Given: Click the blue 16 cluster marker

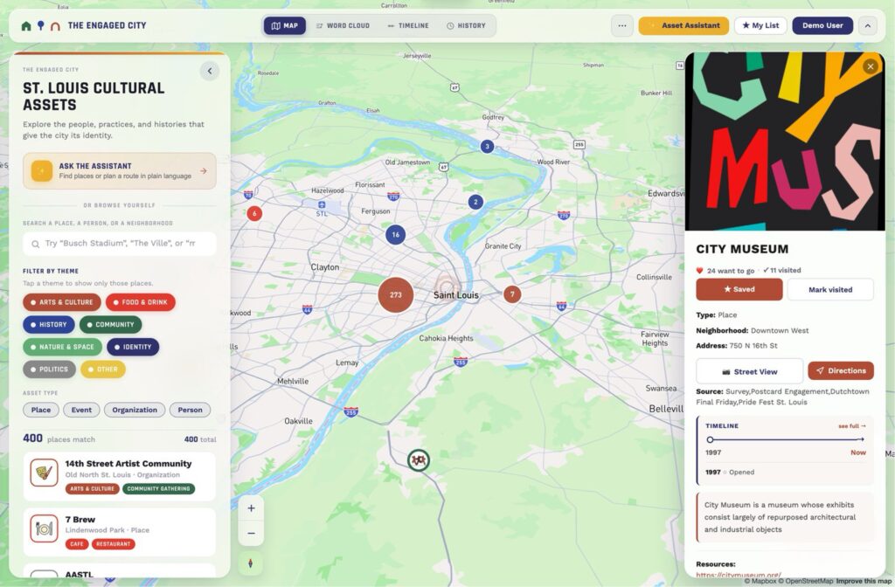Looking at the screenshot, I should point(396,234).
